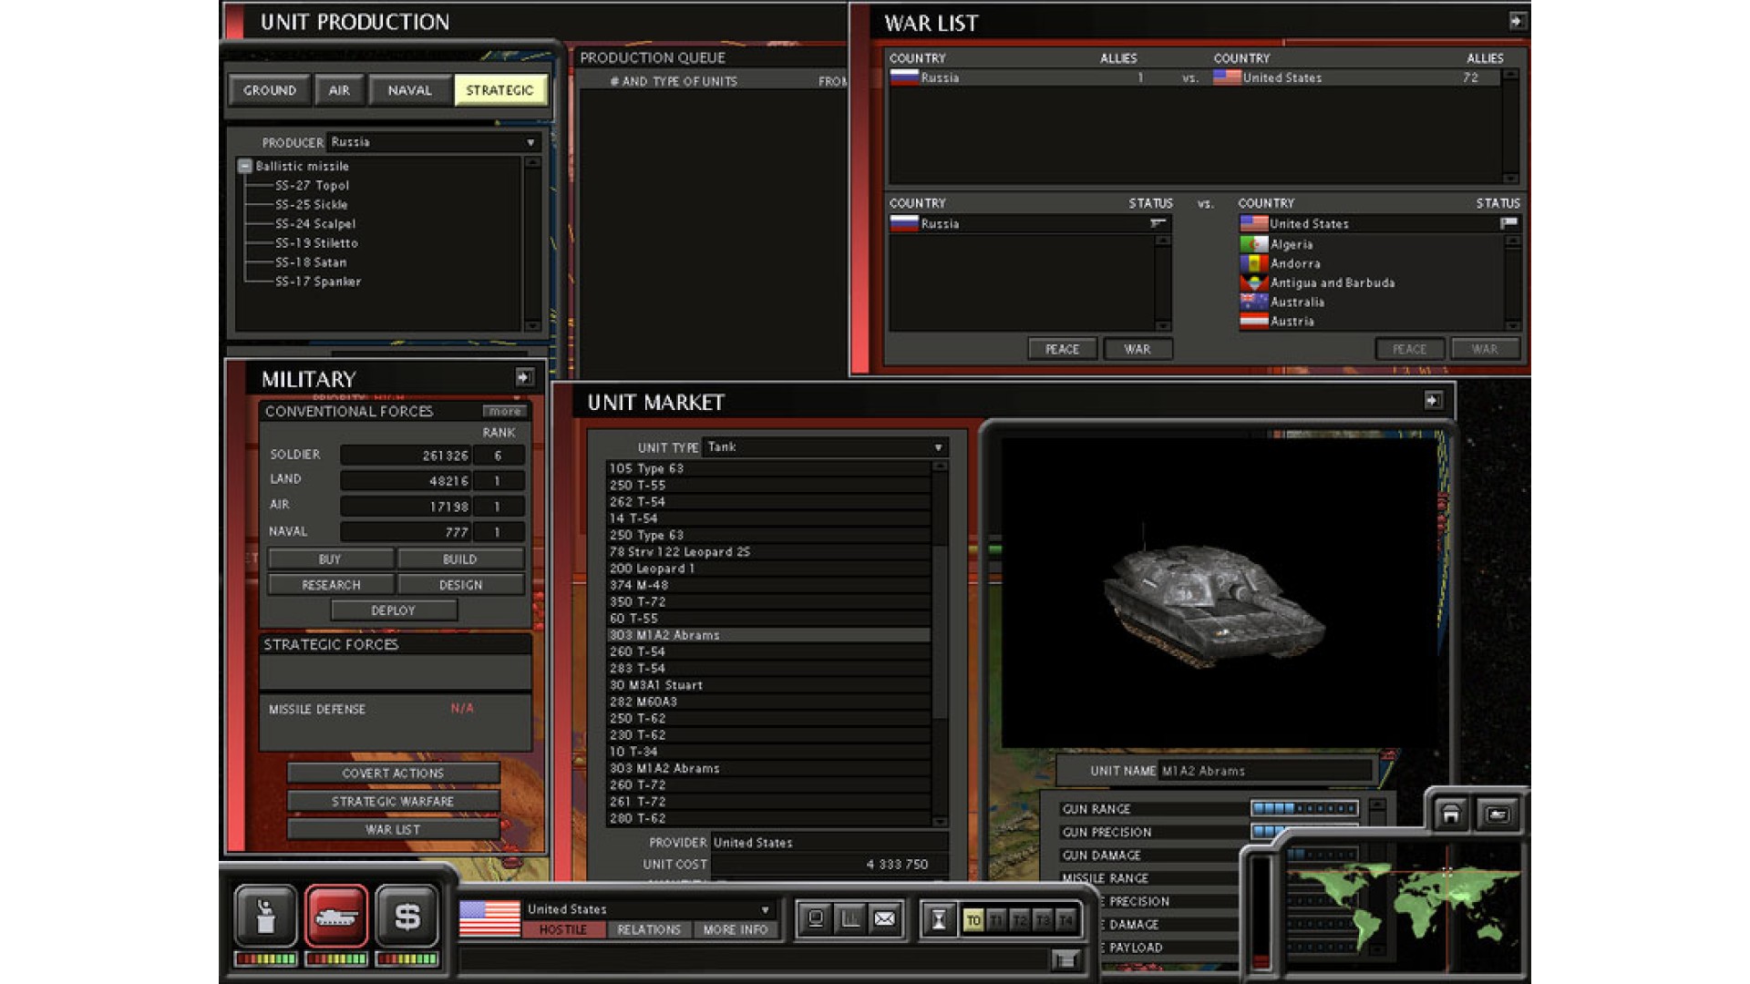Open the economy dollar sign icon

coord(407,916)
